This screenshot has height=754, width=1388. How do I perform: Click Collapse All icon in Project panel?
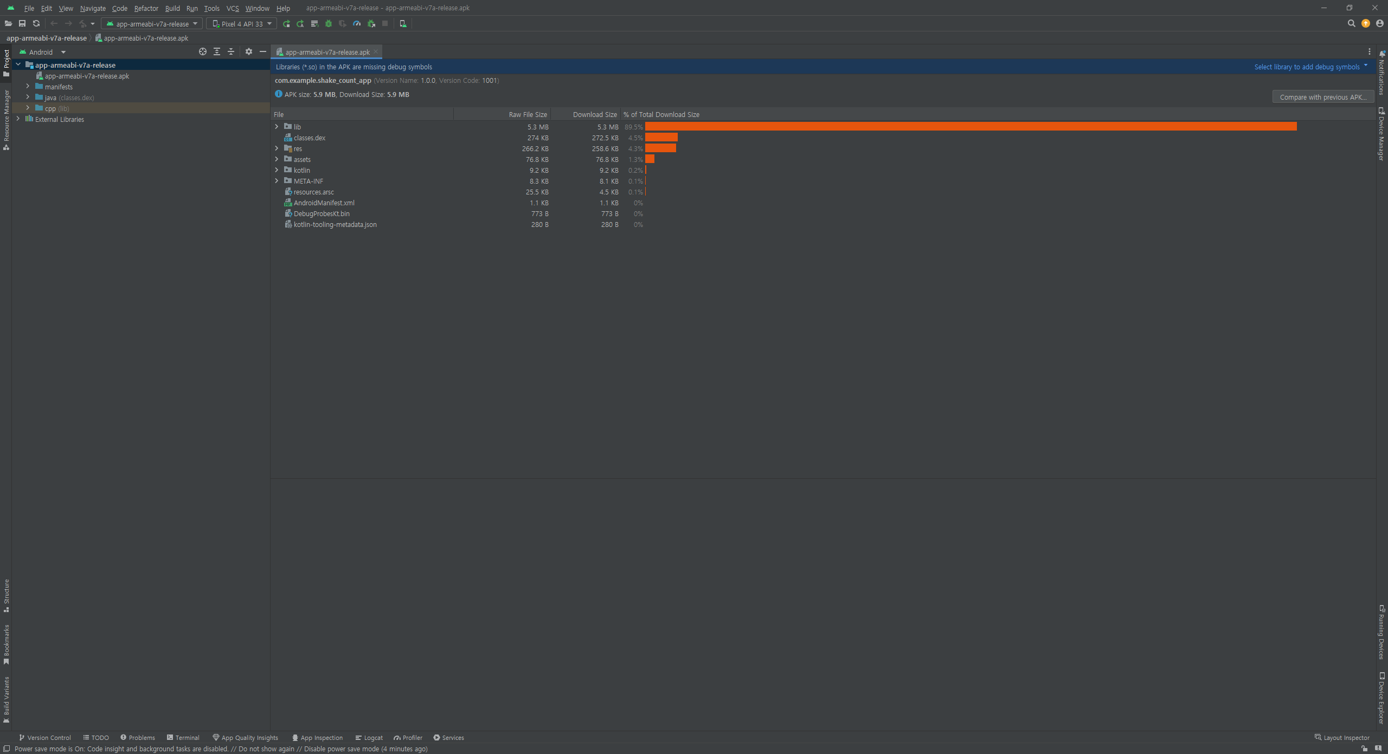pyautogui.click(x=231, y=52)
